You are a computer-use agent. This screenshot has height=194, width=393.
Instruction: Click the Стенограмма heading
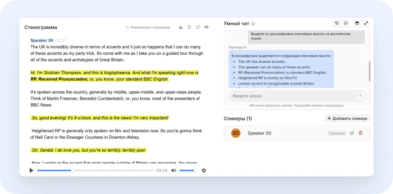click(x=41, y=27)
